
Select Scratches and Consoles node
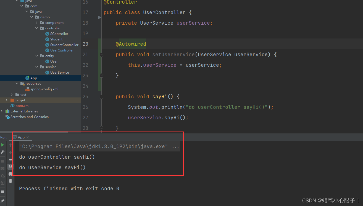(30, 117)
